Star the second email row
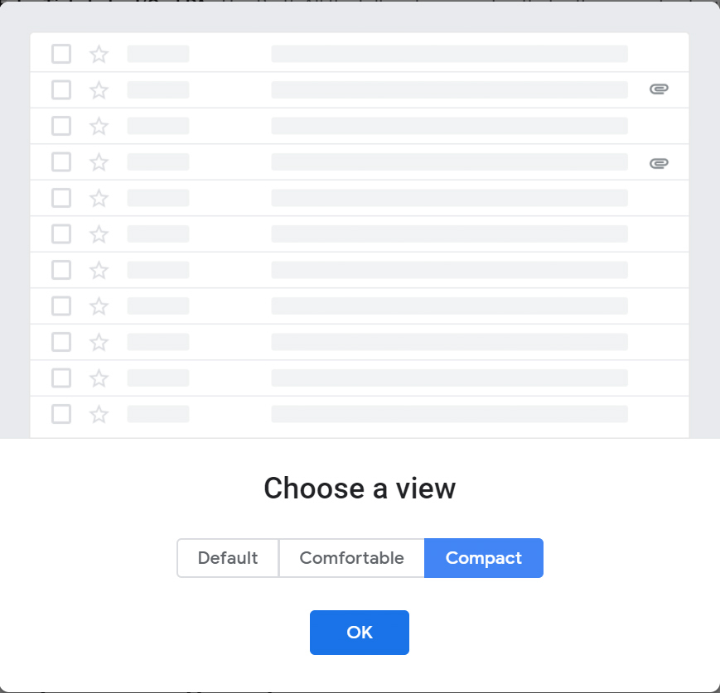 99,89
